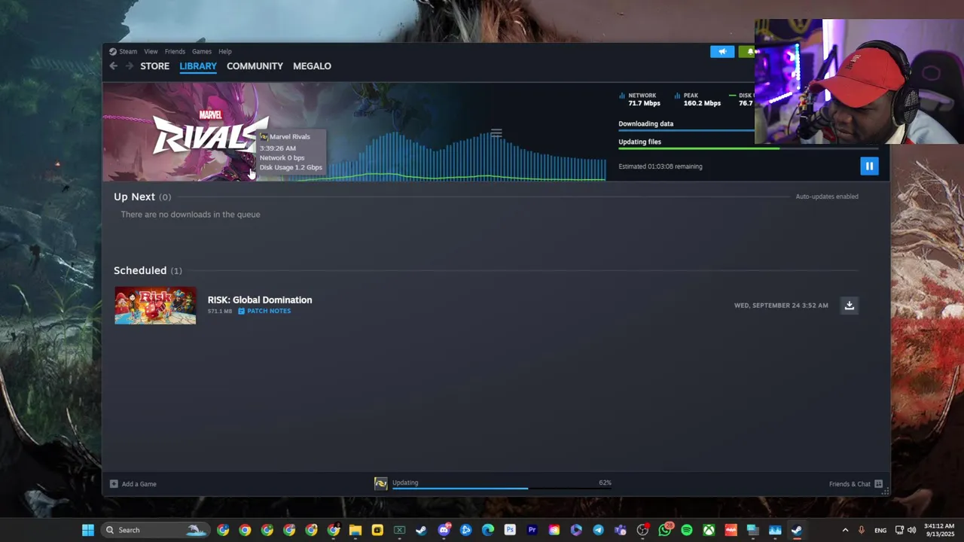This screenshot has width=964, height=542.
Task: Switch to the STORE tab
Action: (154, 66)
